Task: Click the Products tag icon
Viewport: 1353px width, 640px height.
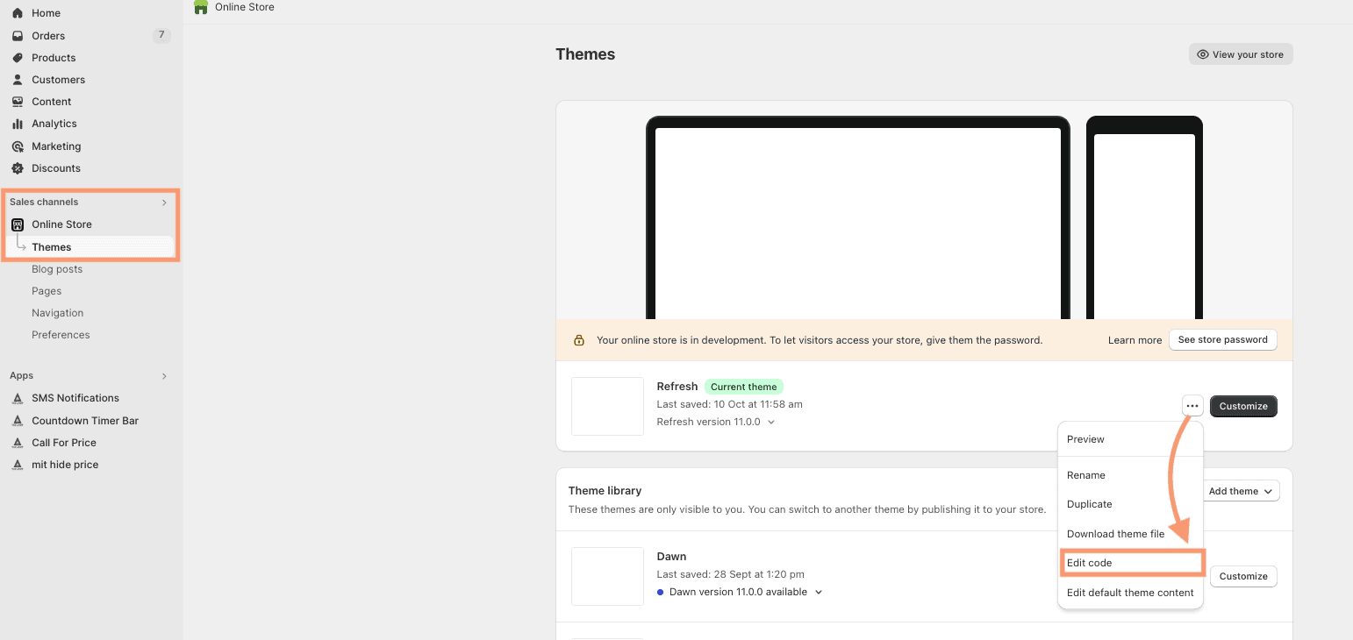Action: pyautogui.click(x=18, y=58)
